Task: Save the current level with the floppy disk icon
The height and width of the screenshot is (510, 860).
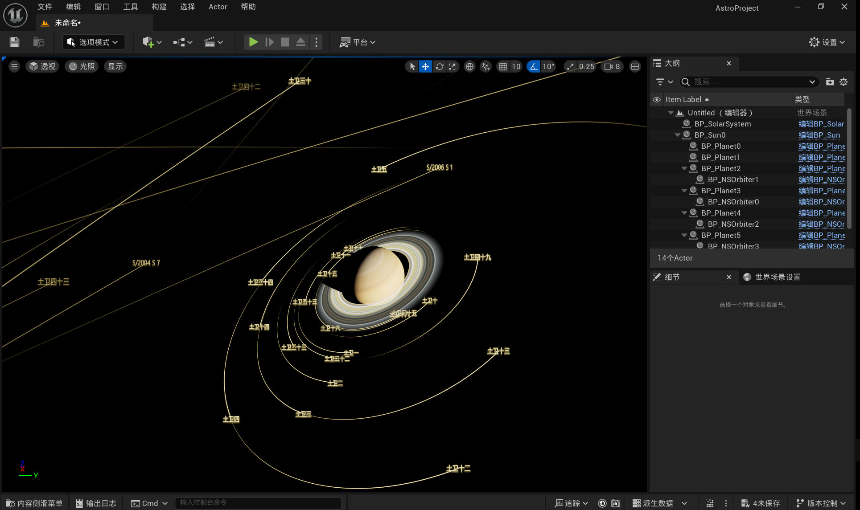Action: click(x=14, y=42)
